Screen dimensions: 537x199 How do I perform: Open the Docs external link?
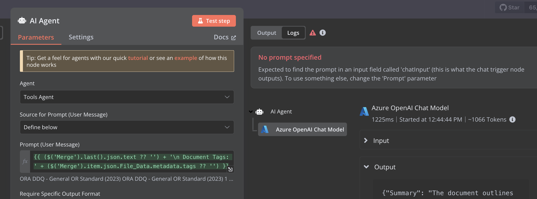225,37
